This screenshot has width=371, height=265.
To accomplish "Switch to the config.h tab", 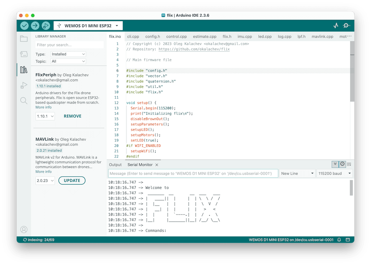I will tap(152, 36).
